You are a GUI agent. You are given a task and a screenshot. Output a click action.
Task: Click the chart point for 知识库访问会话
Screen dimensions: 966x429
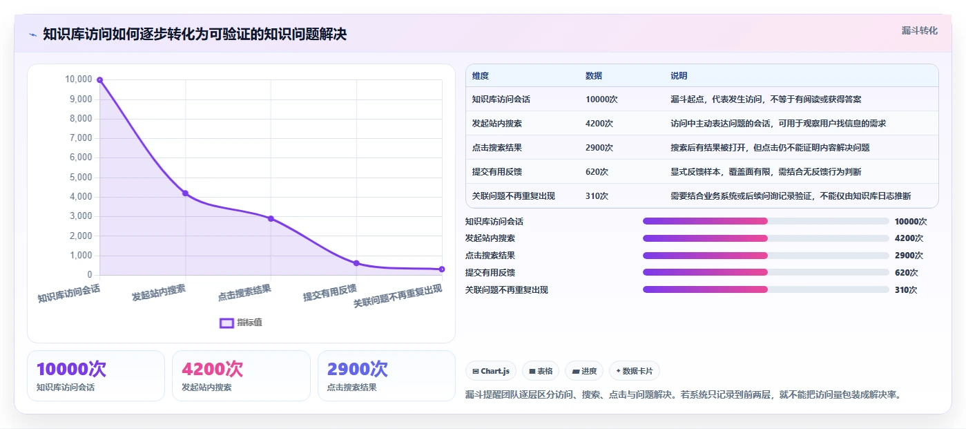pyautogui.click(x=99, y=80)
